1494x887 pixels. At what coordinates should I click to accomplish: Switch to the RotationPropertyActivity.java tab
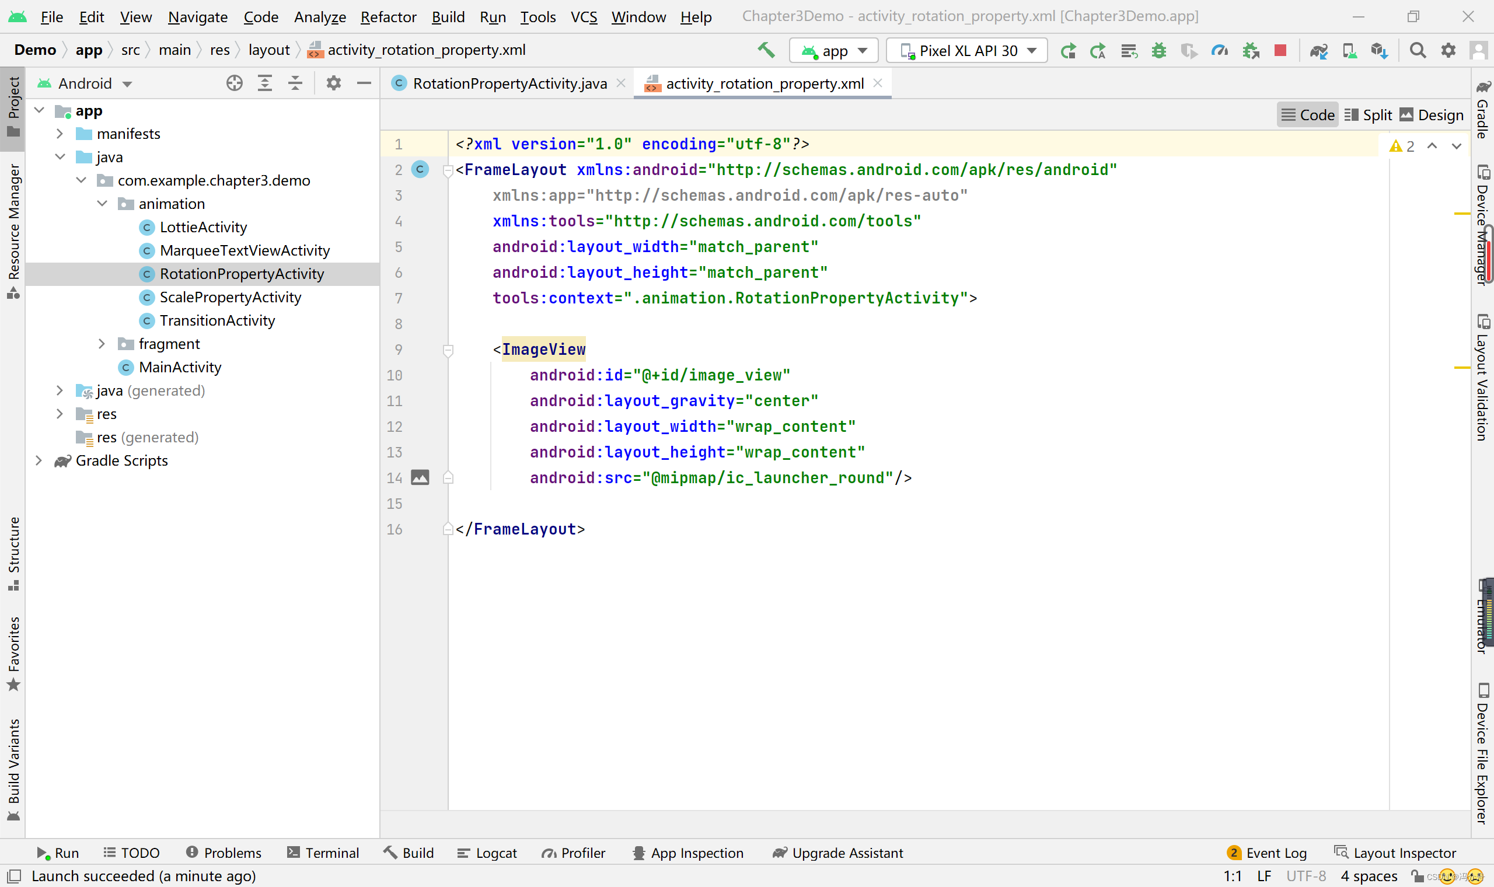pyautogui.click(x=509, y=83)
